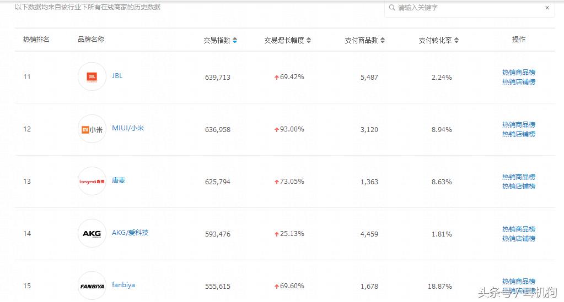Select the 555,615 transaction index value
Screen dimensions: 564x302
(218, 287)
